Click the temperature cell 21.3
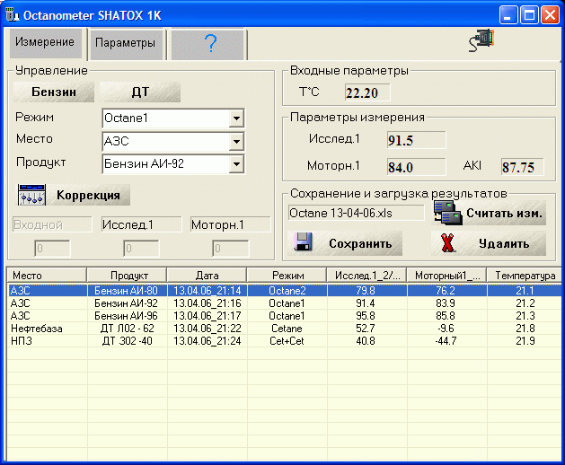Screen dimensions: 565x465 coord(525,315)
